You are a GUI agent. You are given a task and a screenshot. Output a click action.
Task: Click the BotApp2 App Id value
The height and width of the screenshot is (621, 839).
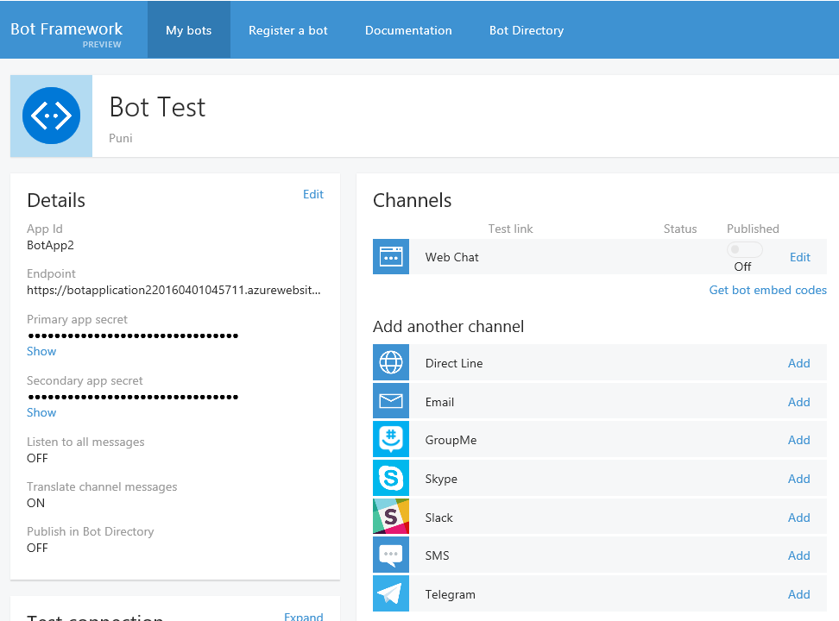tap(50, 245)
